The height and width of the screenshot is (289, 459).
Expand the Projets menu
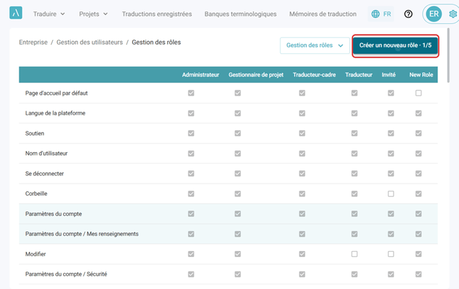(x=93, y=14)
